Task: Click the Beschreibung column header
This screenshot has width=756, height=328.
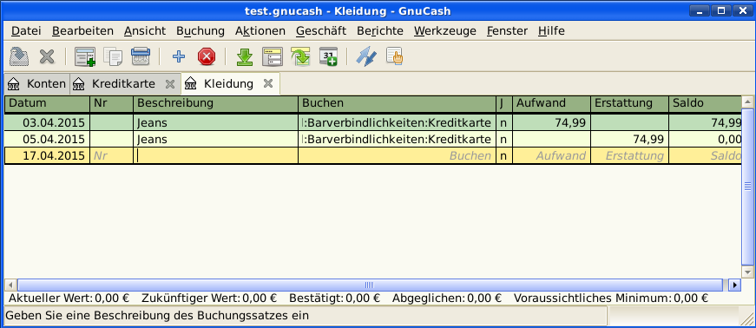Action: coord(215,103)
